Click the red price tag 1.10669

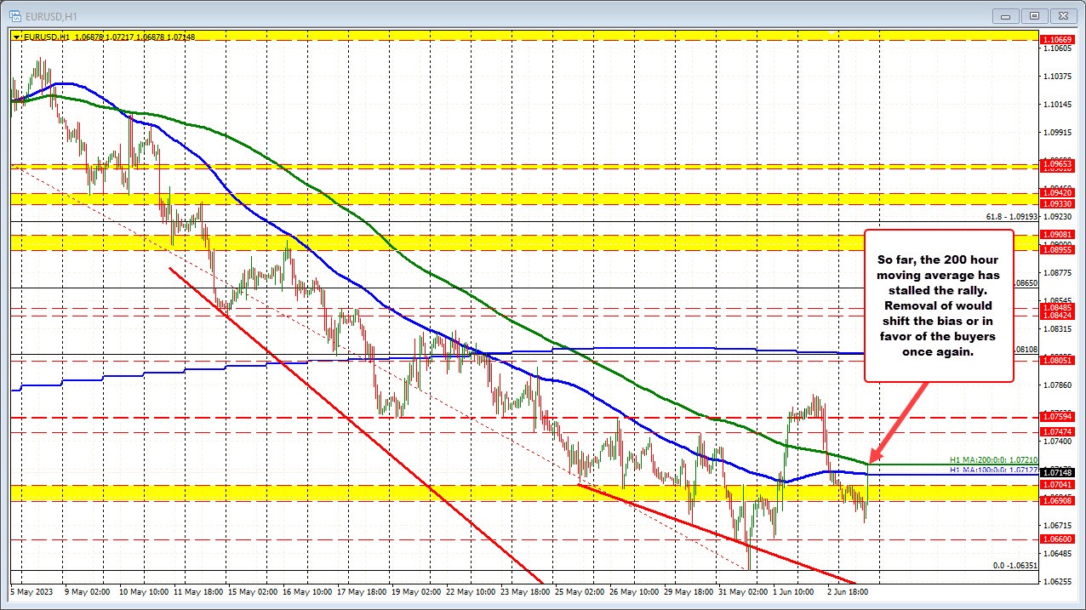pyautogui.click(x=1057, y=39)
